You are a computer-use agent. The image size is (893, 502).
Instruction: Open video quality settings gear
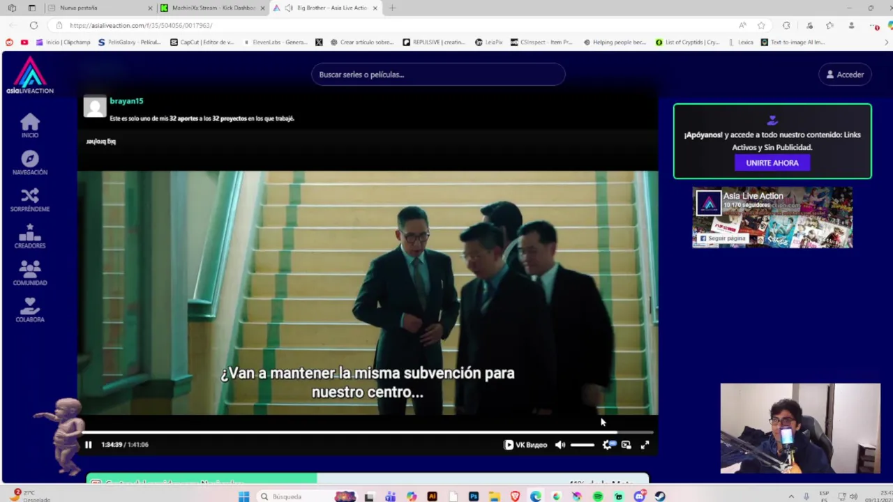click(607, 445)
